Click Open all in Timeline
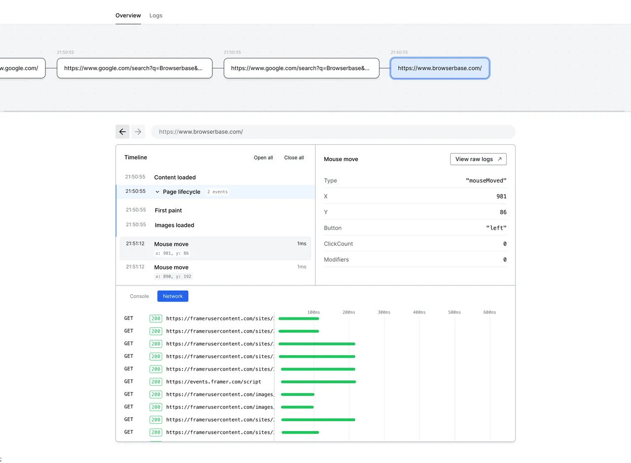 tap(263, 157)
